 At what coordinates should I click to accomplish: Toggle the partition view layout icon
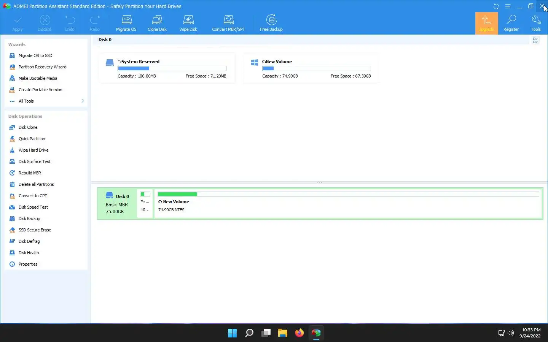tap(535, 40)
